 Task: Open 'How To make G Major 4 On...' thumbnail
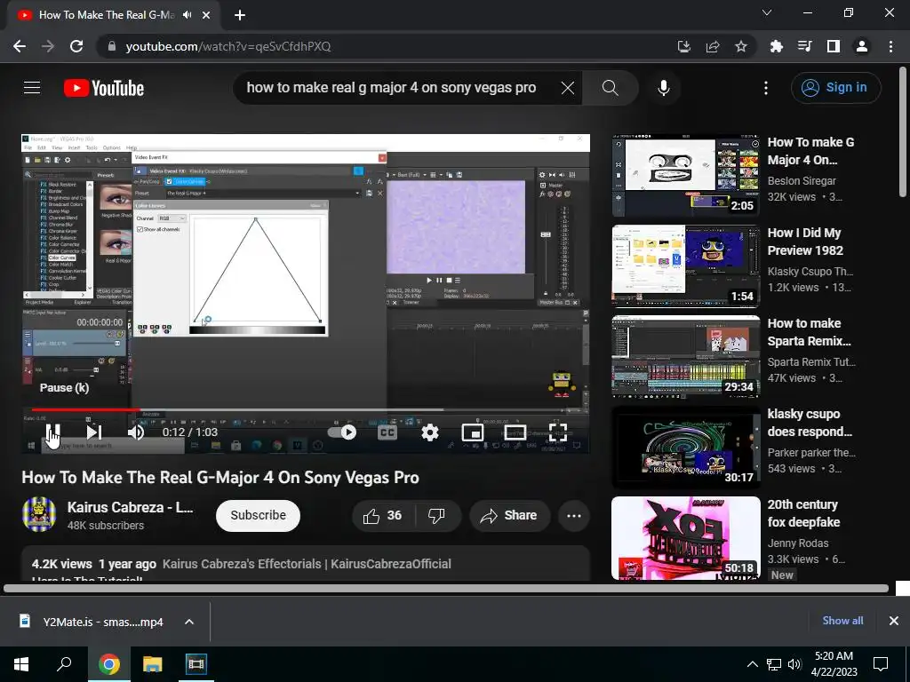point(686,175)
